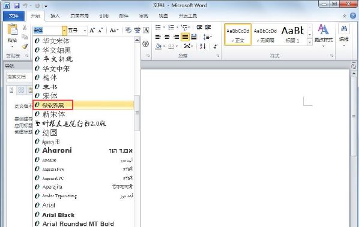Click the Numbering list icon
Viewport: 359px width, 227px height.
(171, 28)
